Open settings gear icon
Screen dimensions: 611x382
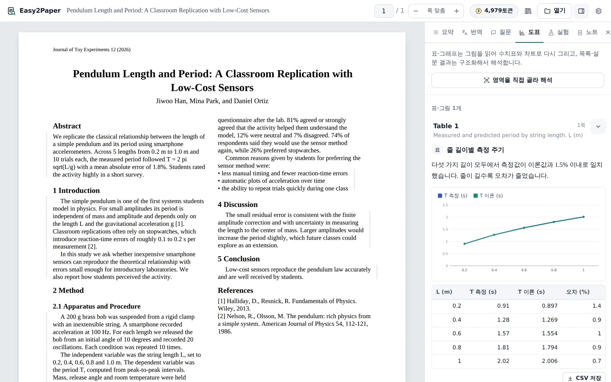click(x=598, y=11)
